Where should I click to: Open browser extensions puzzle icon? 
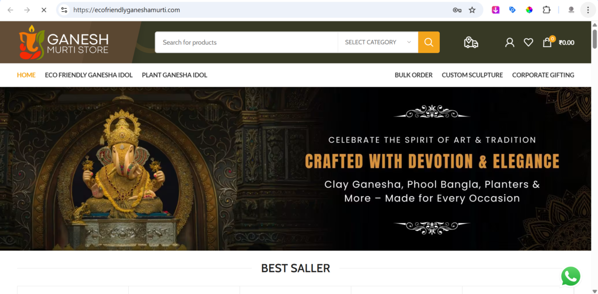(546, 10)
